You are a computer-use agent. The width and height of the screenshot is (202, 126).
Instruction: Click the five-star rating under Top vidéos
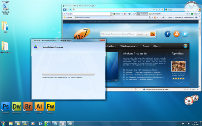coord(178,78)
